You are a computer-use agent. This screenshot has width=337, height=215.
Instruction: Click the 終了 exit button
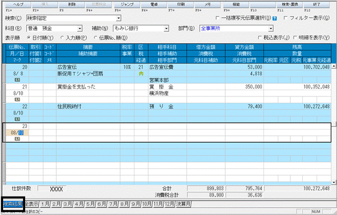[317, 5]
